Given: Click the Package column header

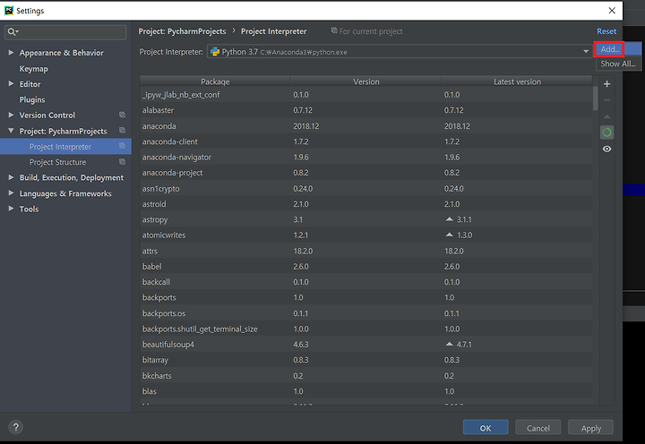Looking at the screenshot, I should (x=215, y=81).
